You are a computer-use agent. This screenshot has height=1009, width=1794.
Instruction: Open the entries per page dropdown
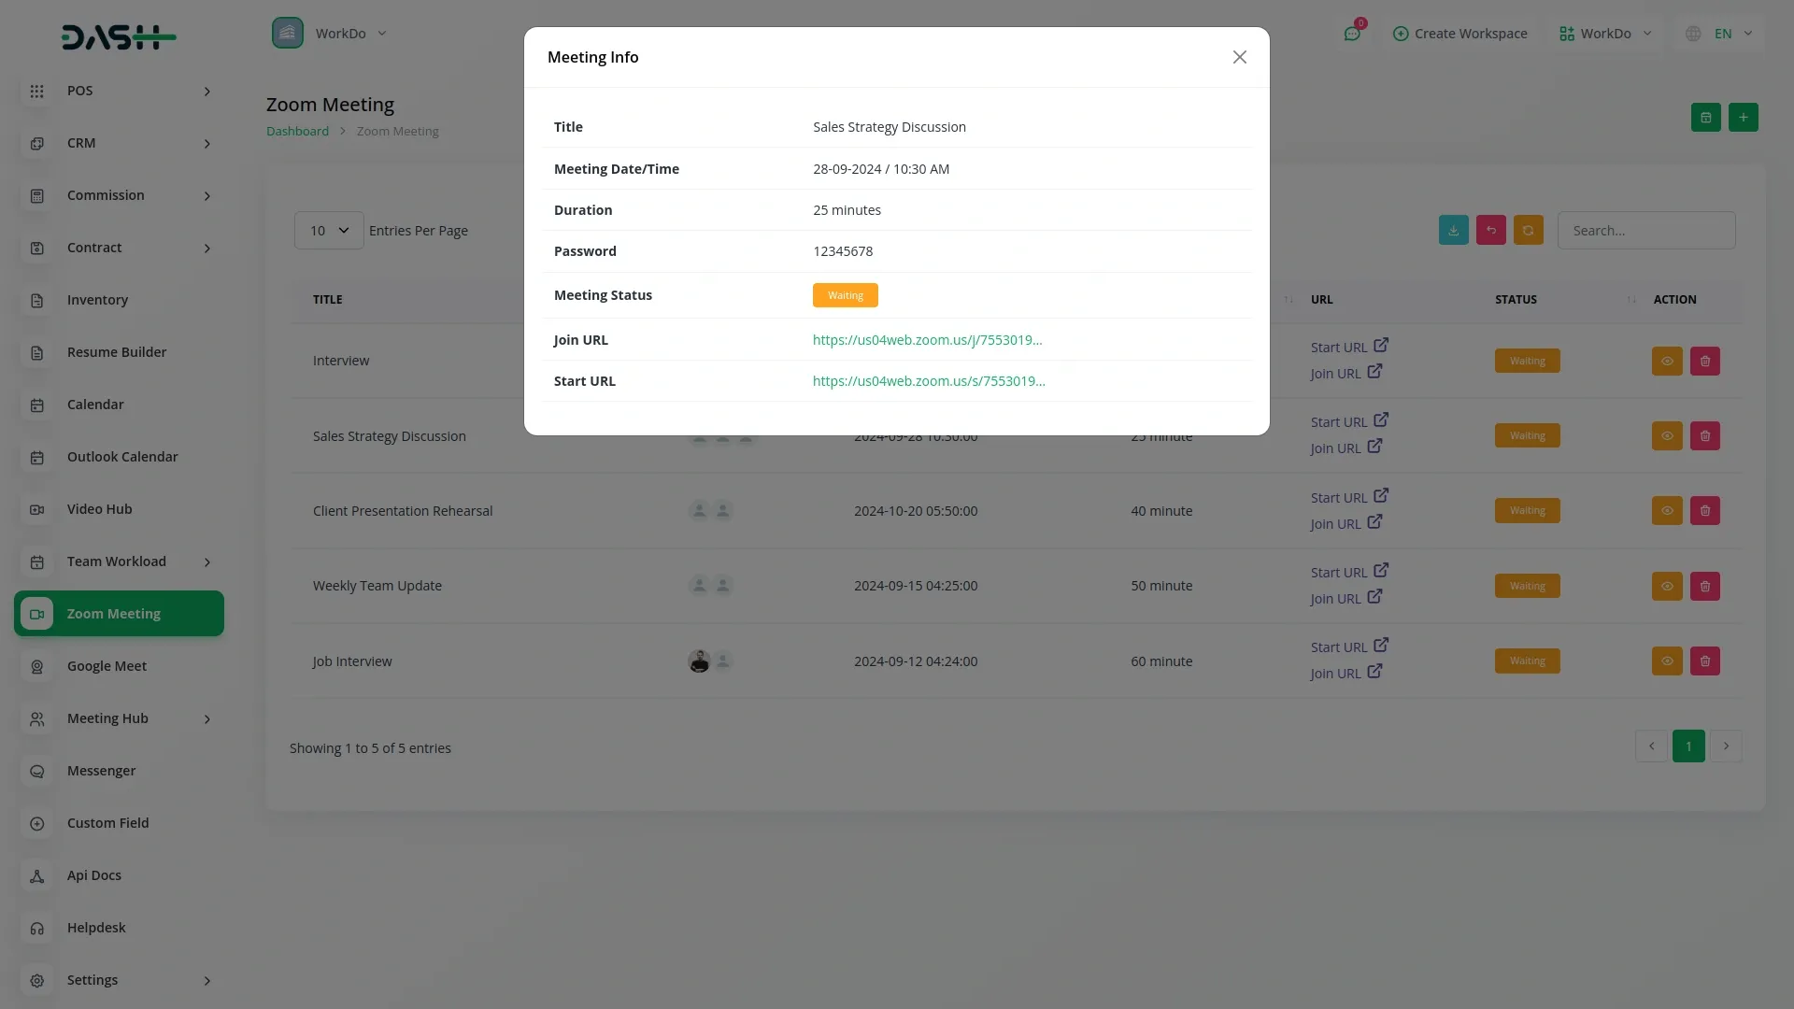[x=329, y=231]
